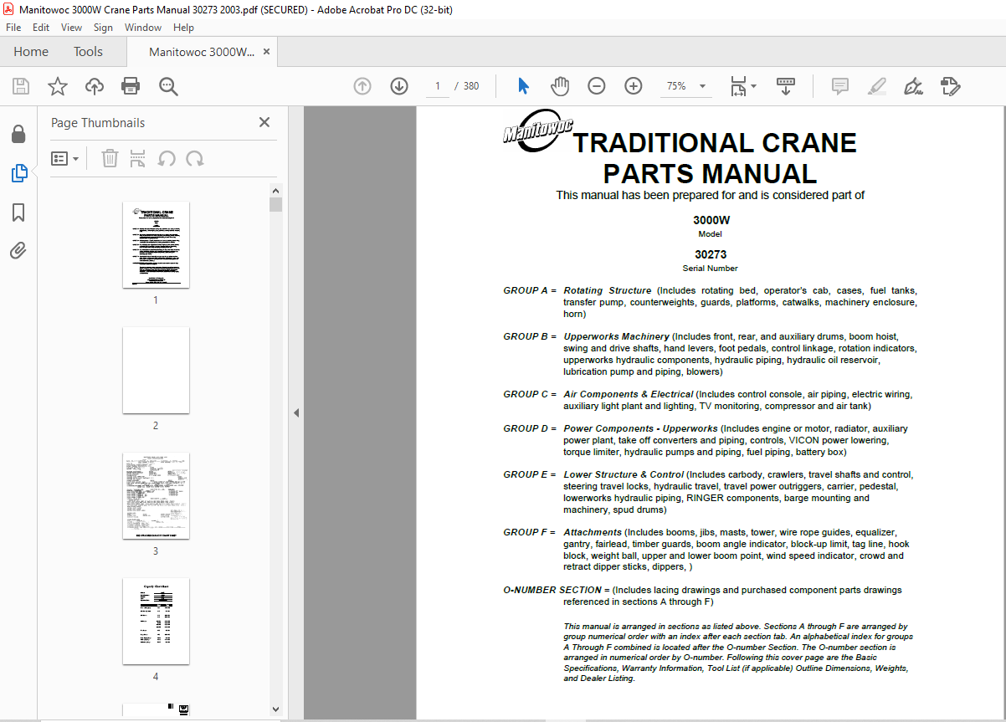This screenshot has width=1006, height=722.
Task: Open the Bookmarks panel icon
Action: point(18,213)
